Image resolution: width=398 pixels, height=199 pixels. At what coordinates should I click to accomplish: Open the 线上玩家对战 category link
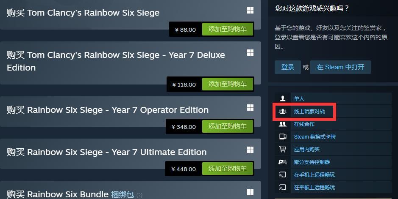(x=309, y=111)
